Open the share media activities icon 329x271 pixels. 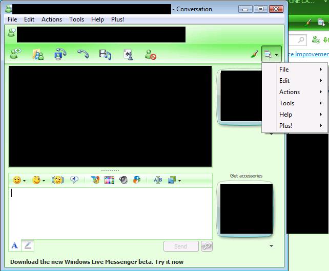click(x=105, y=54)
